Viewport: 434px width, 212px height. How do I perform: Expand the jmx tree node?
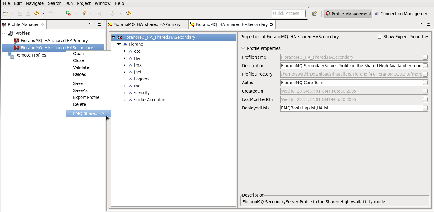(x=124, y=65)
